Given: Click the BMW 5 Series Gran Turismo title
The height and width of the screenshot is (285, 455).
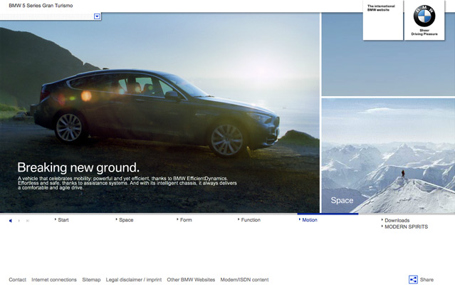Looking at the screenshot, I should click(x=41, y=6).
